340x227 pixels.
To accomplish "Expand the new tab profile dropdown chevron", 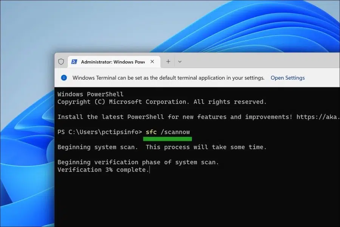I will 180,62.
